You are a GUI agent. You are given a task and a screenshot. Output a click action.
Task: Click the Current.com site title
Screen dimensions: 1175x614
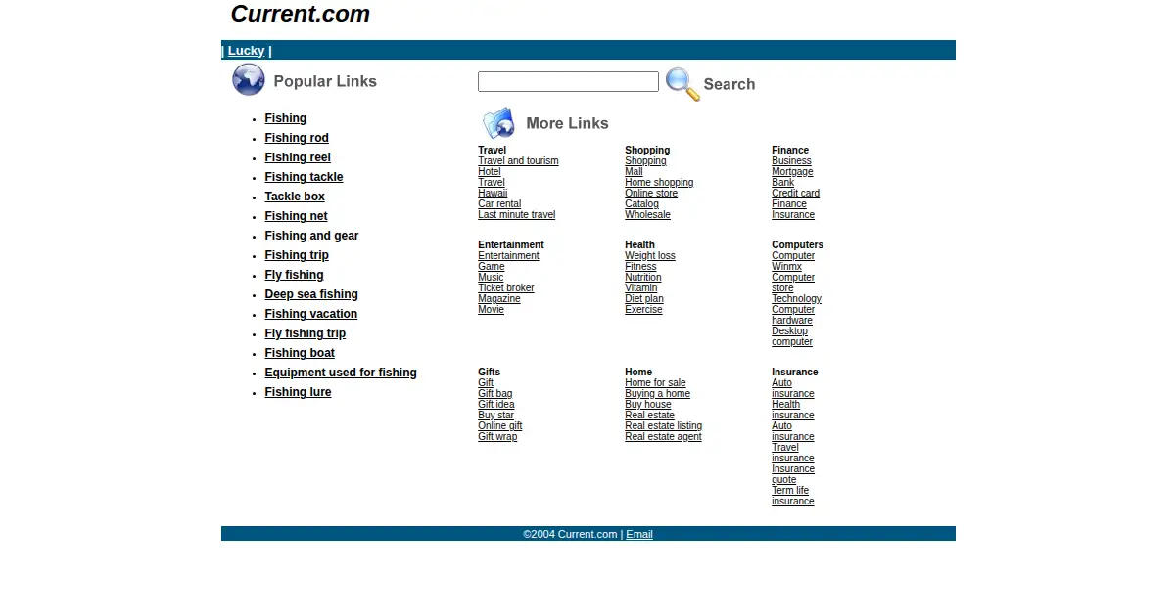pos(300,14)
